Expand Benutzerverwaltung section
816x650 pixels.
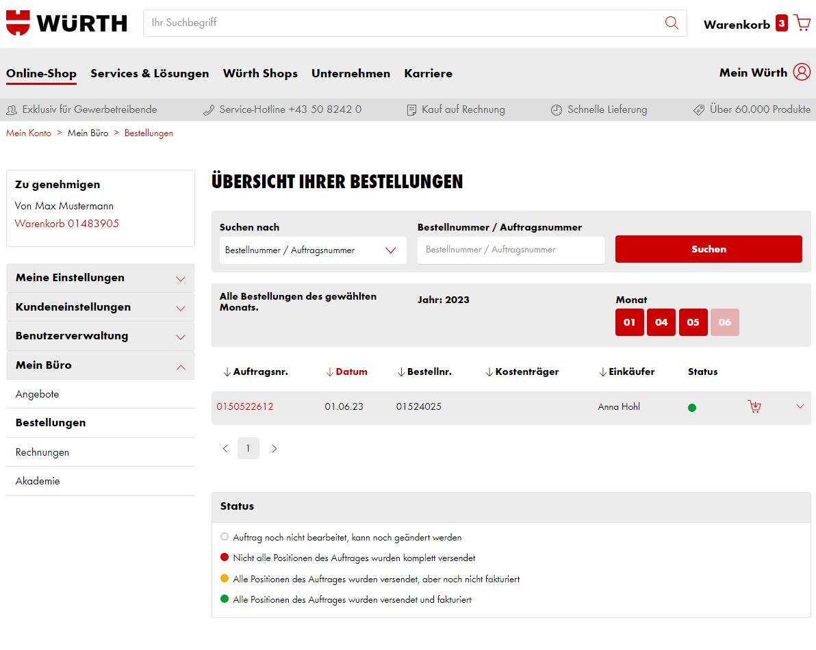pos(101,336)
